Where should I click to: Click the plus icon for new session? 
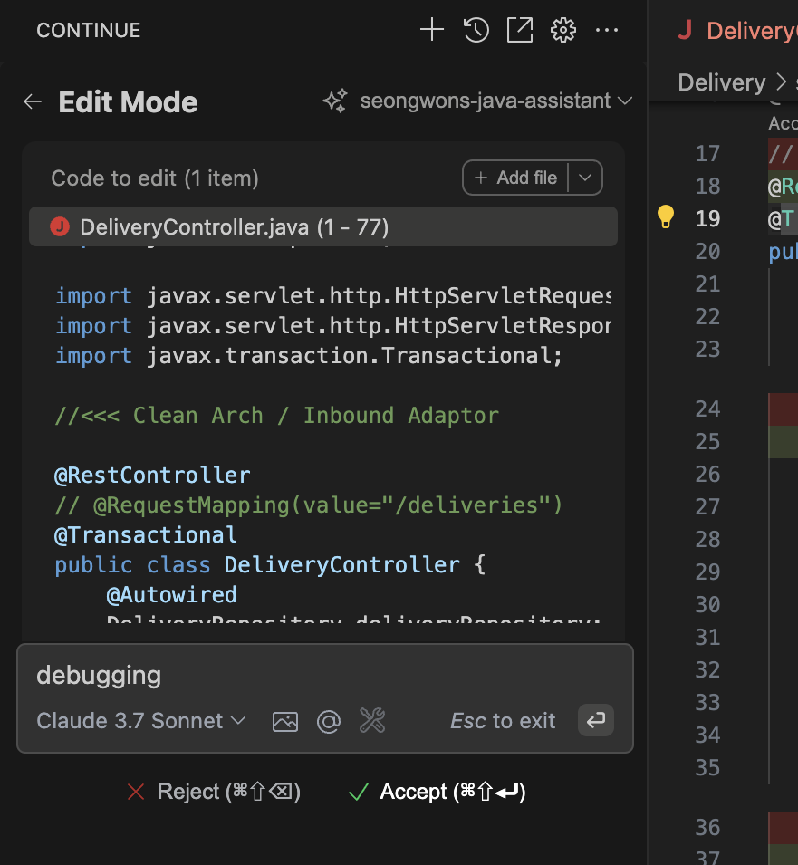432,30
